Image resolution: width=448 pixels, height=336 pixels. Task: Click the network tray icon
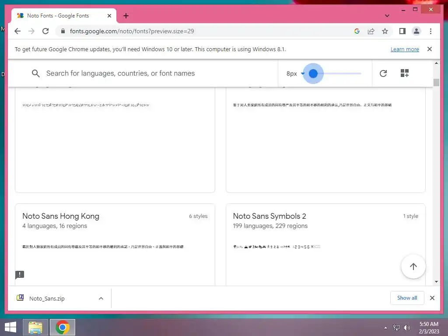click(396, 327)
